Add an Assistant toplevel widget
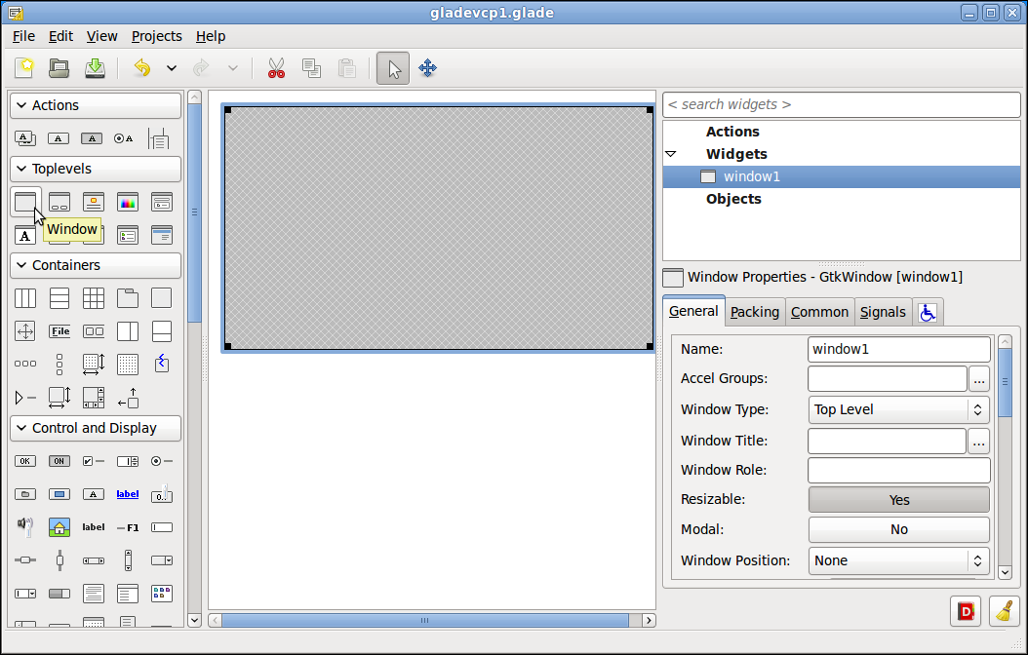Viewport: 1028px width, 655px height. tap(162, 235)
